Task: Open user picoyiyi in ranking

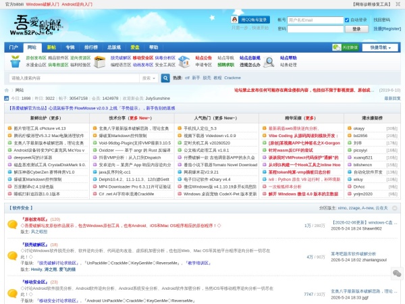Action: [x=360, y=150]
